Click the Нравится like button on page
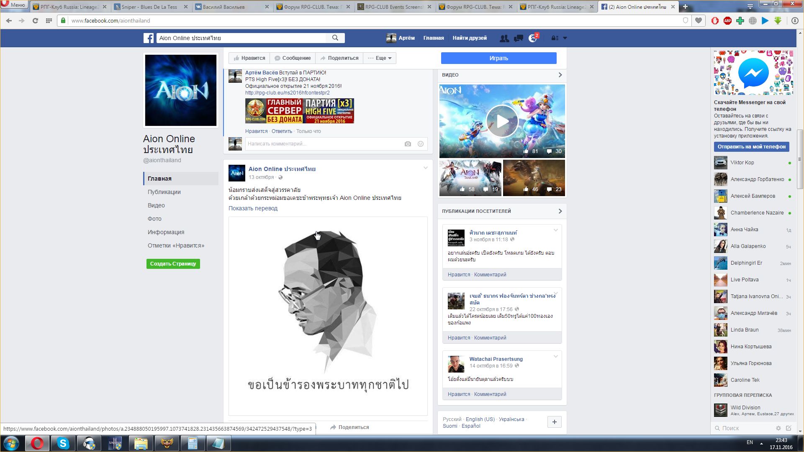 249,58
